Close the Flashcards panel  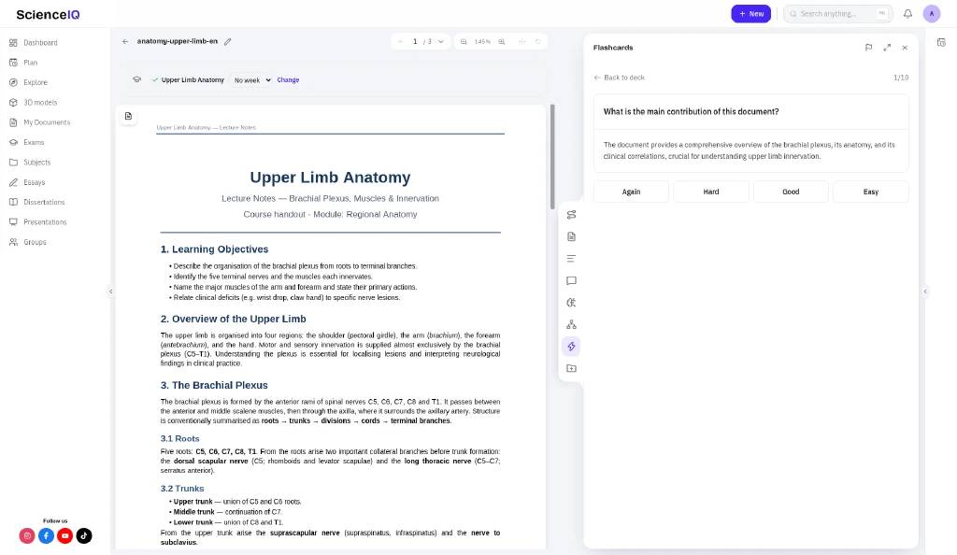tap(905, 48)
